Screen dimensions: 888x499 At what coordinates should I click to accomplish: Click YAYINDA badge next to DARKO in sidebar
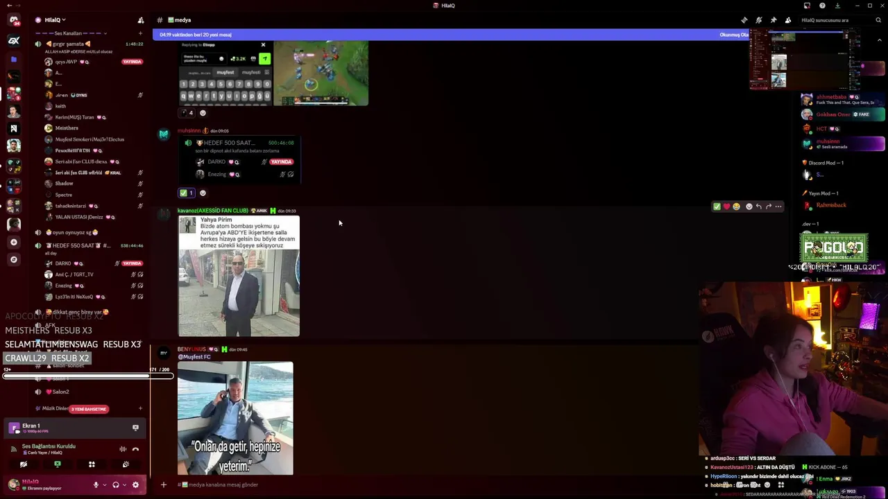[x=132, y=263]
